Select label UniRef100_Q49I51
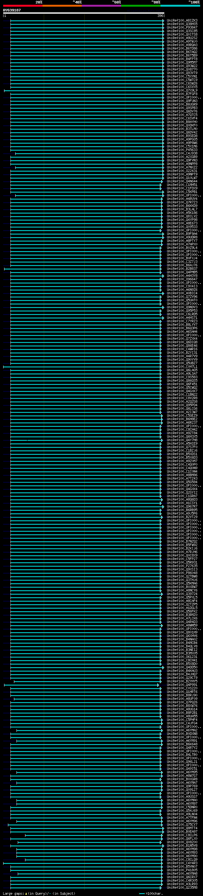The width and height of the screenshot is (203, 896). (182, 769)
